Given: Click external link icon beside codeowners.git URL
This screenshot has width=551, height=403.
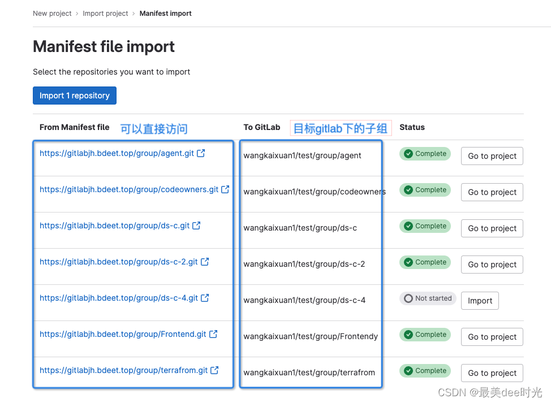Looking at the screenshot, I should click(x=225, y=189).
